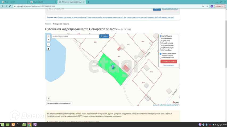
Task: Share this page via address bar icon
Action: (x=203, y=6)
